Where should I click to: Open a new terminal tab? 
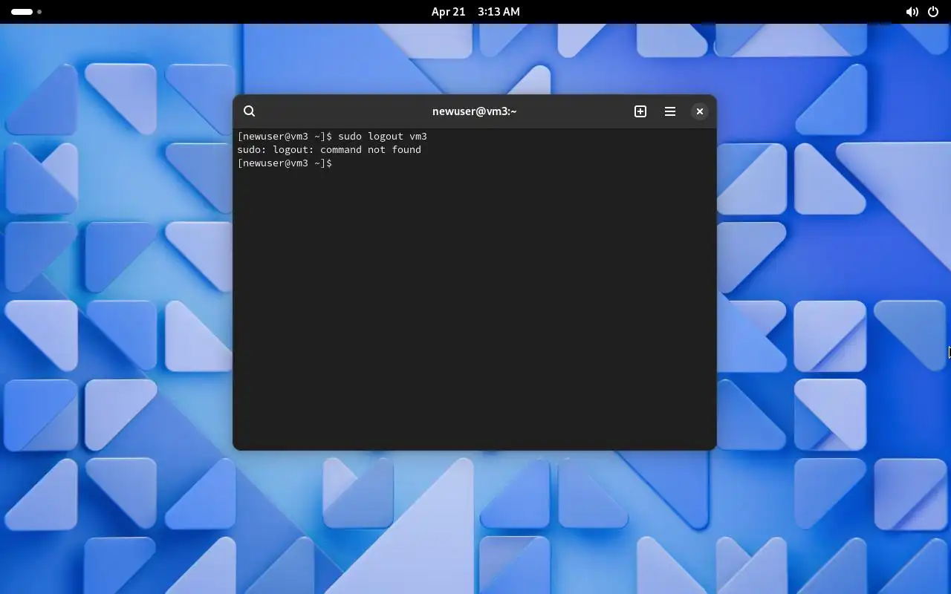tap(640, 111)
